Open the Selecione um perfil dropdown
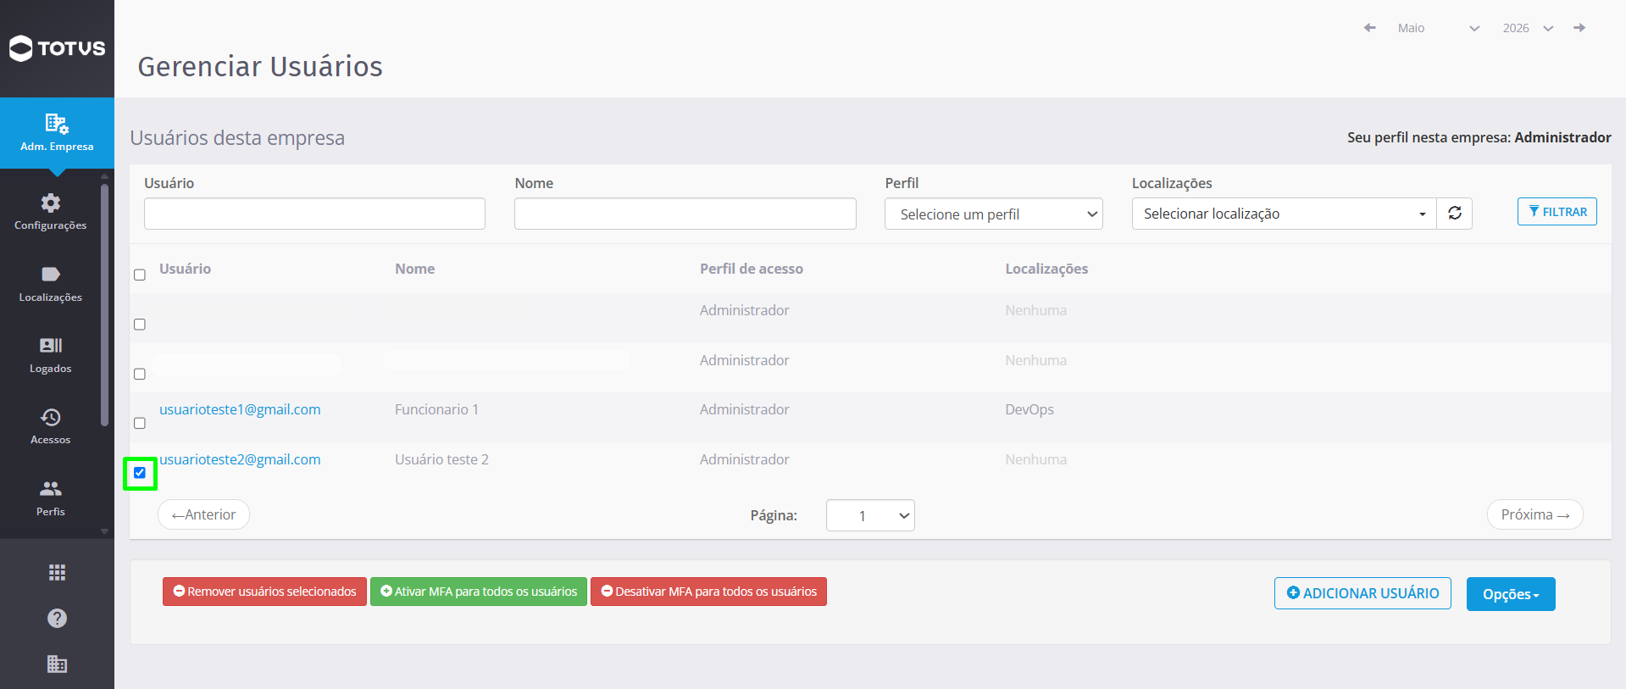The image size is (1626, 689). pos(993,214)
